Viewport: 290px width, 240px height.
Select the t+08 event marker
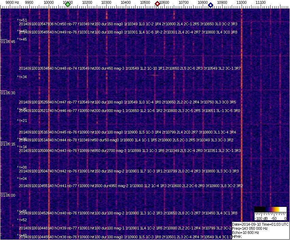pos(22,168)
